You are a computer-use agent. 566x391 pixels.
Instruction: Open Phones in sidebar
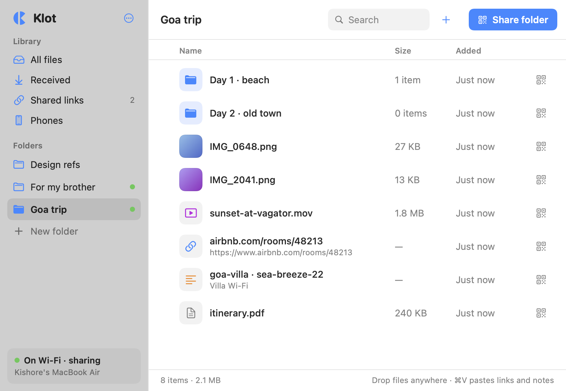point(74,121)
